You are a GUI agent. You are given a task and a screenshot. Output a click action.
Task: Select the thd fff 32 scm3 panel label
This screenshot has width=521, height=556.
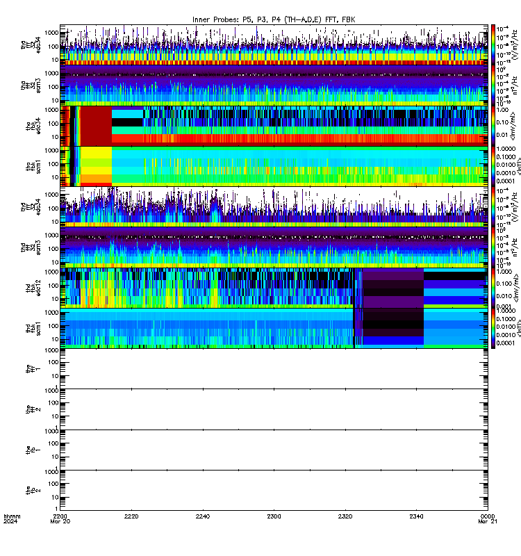point(31,247)
